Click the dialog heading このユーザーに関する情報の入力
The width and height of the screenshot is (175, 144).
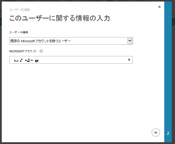pos(60,18)
